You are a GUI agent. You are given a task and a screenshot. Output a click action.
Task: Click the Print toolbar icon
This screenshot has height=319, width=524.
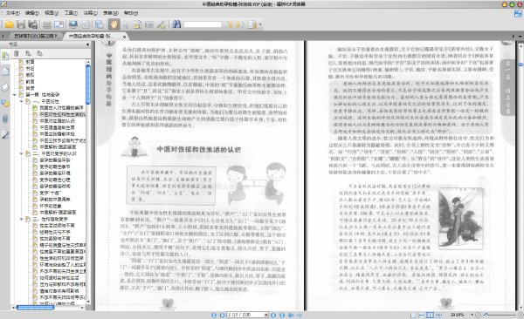[x=47, y=24]
